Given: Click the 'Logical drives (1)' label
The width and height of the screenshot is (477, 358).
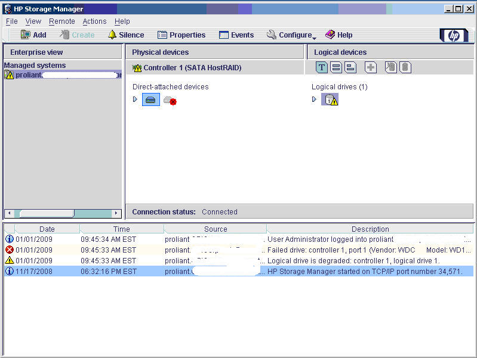Looking at the screenshot, I should pyautogui.click(x=340, y=87).
